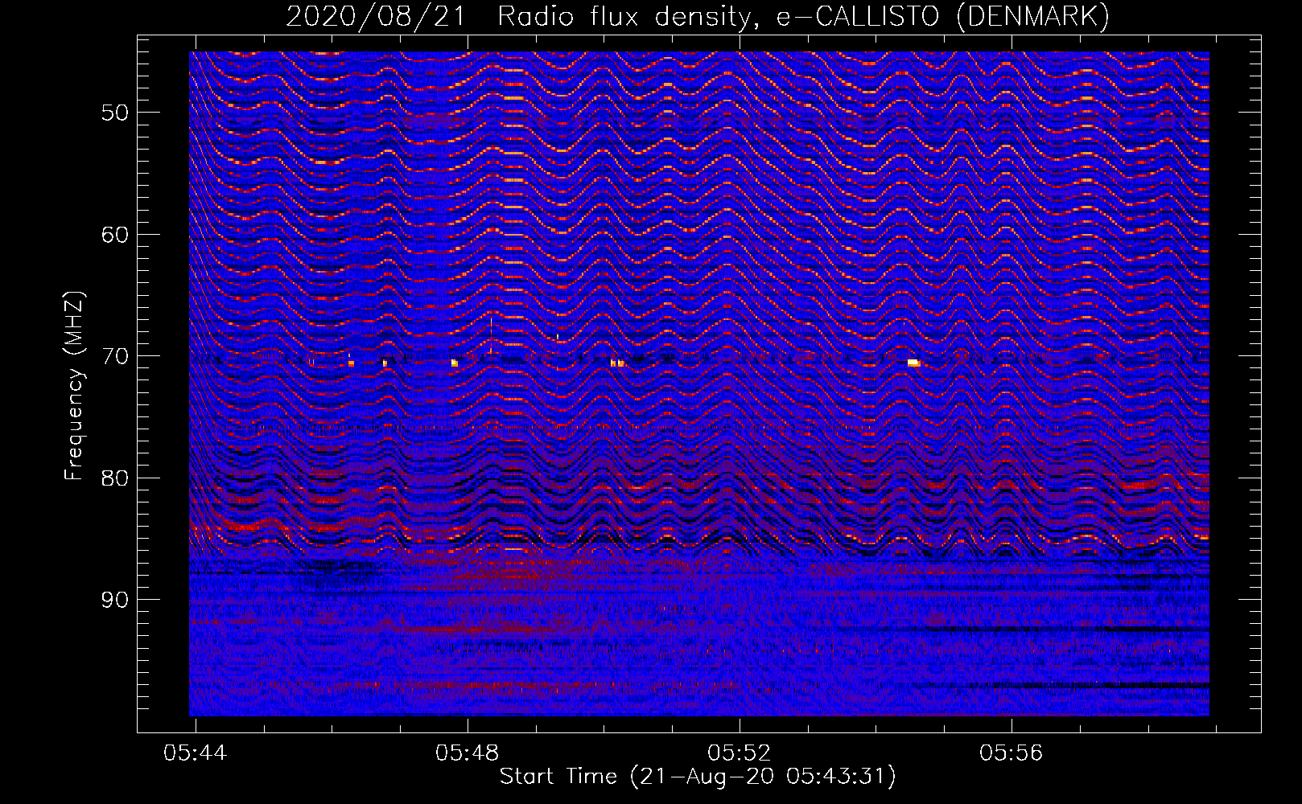
Task: Click the 90 MHz frequency tick label
Action: pos(115,600)
